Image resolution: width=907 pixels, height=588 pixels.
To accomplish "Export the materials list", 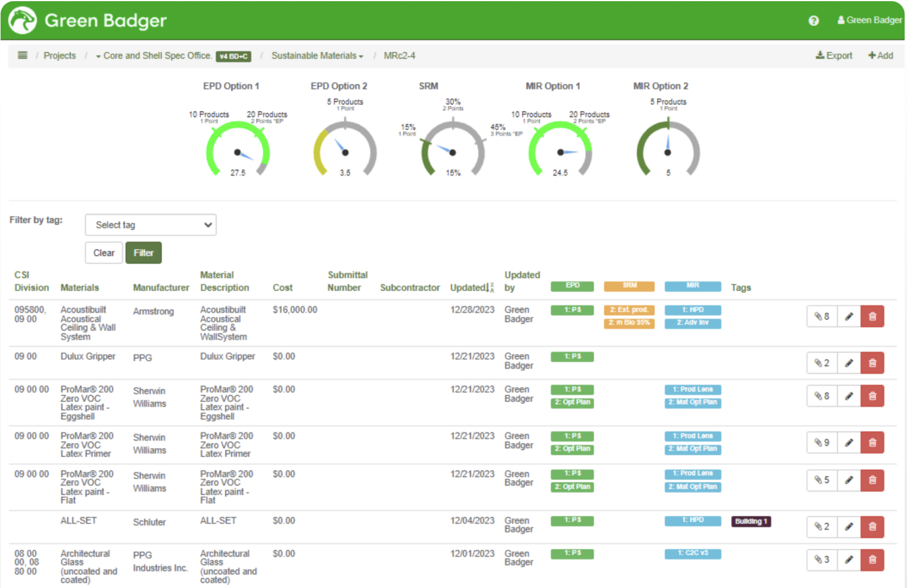I will (x=833, y=55).
